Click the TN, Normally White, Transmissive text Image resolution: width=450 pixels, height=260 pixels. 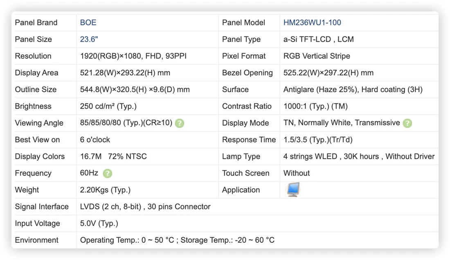click(342, 123)
